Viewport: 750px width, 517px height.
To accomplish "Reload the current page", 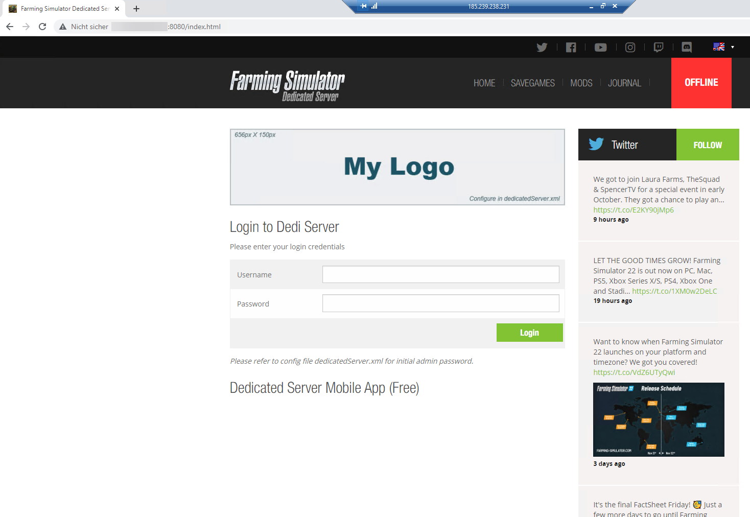I will pos(42,27).
